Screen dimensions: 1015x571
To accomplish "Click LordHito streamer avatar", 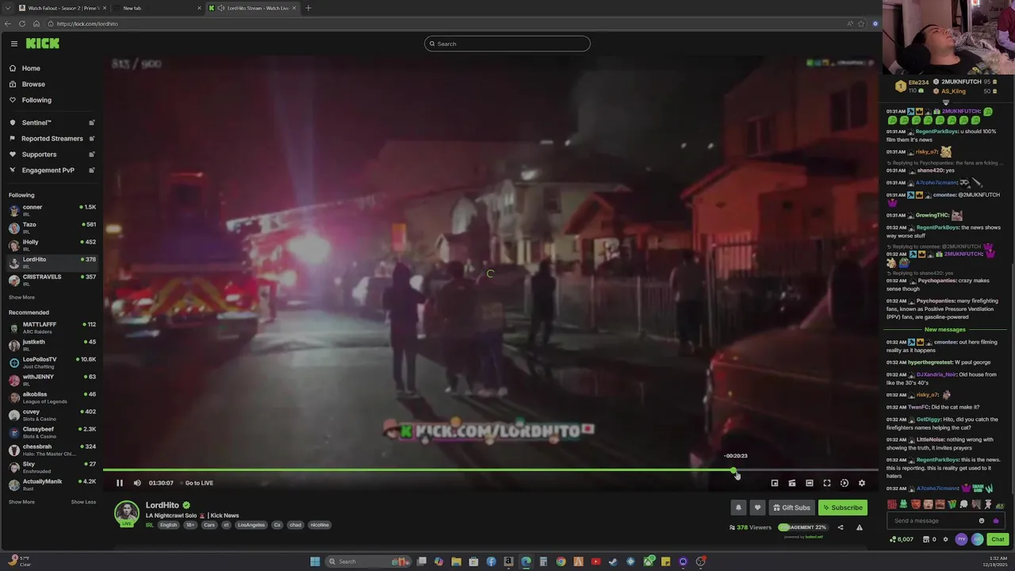I will (x=127, y=514).
